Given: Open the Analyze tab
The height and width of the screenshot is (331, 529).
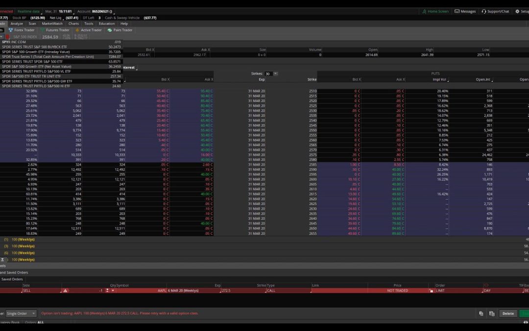Looking at the screenshot, I should pyautogui.click(x=17, y=24).
